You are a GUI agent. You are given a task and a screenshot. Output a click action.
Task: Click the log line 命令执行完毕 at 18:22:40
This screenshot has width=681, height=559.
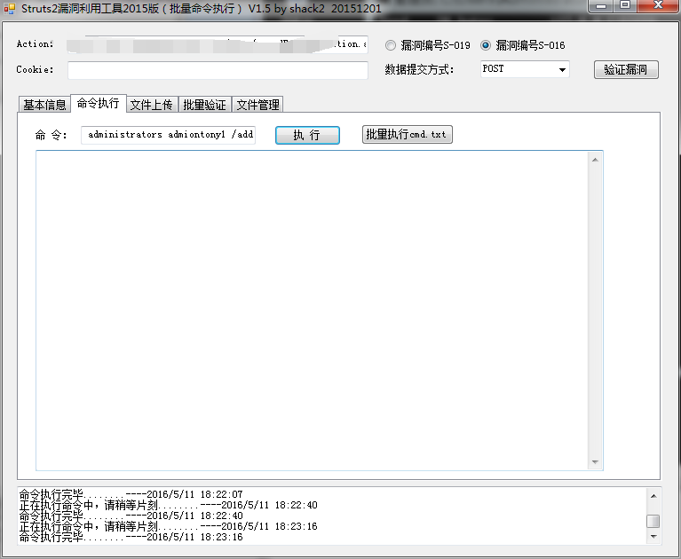point(131,516)
